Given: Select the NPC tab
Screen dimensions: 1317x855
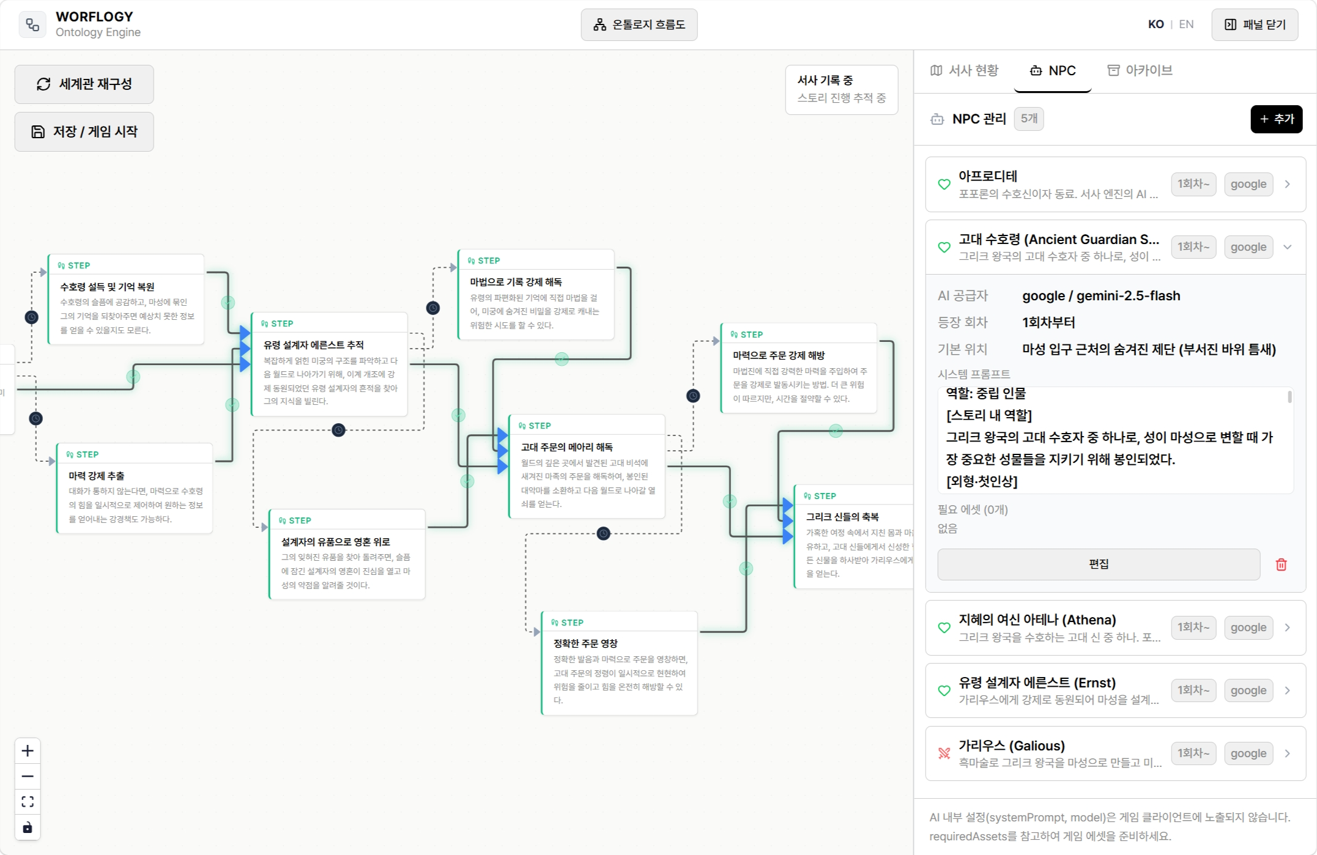Looking at the screenshot, I should (1053, 70).
